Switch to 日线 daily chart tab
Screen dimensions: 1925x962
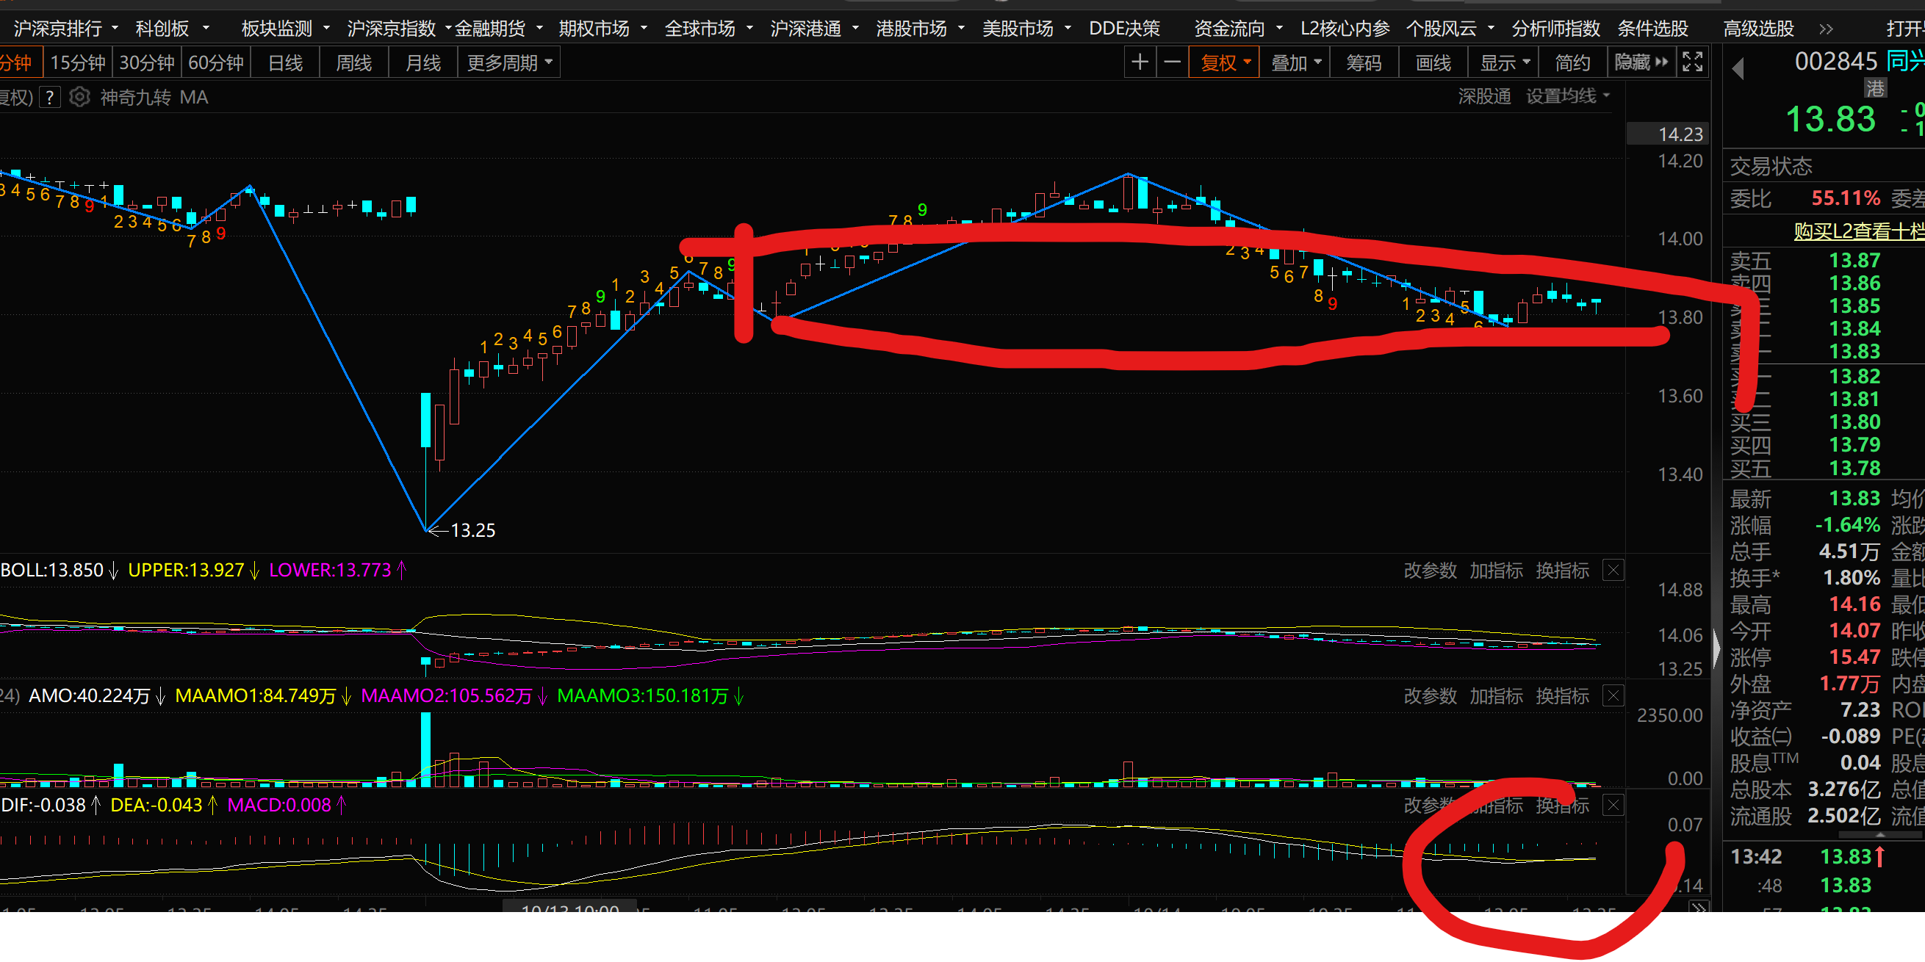285,62
